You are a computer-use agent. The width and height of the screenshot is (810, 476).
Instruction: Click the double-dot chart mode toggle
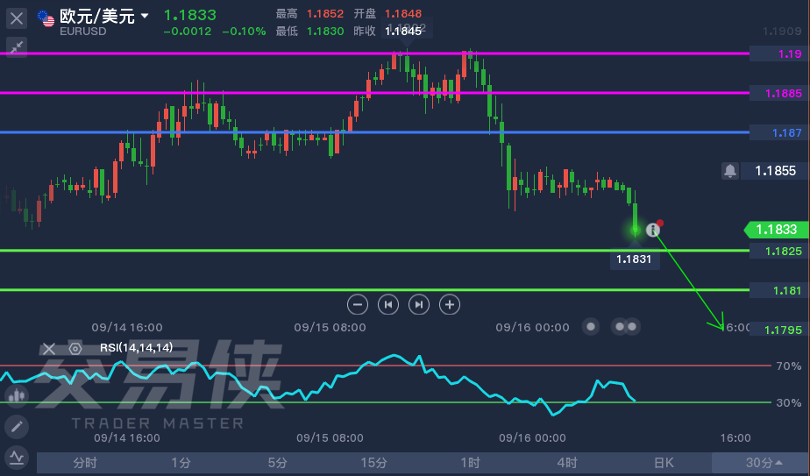click(626, 327)
